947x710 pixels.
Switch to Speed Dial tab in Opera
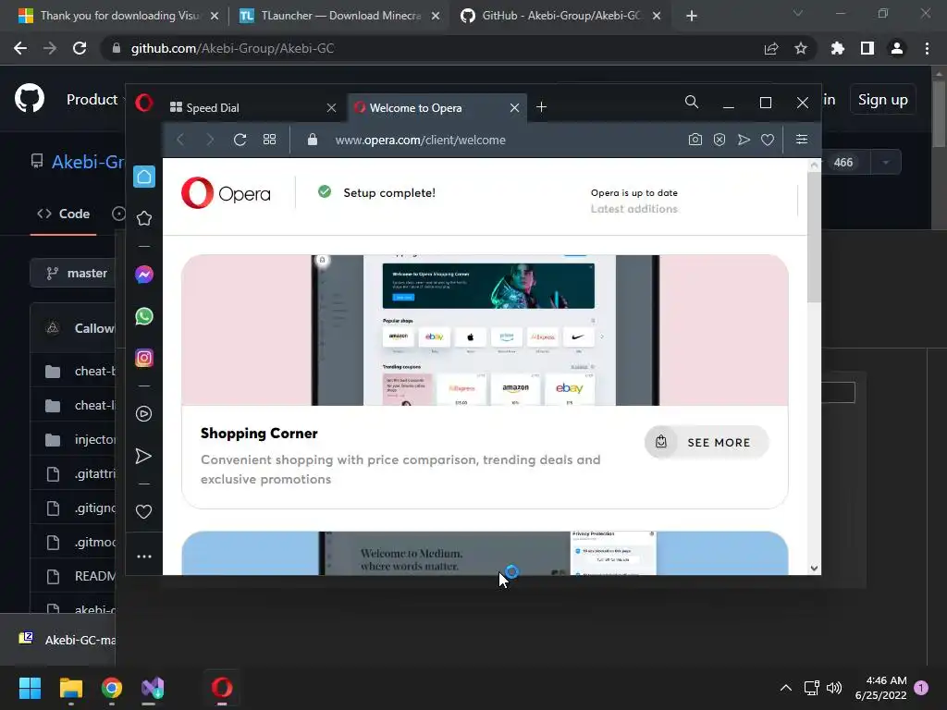[252, 107]
